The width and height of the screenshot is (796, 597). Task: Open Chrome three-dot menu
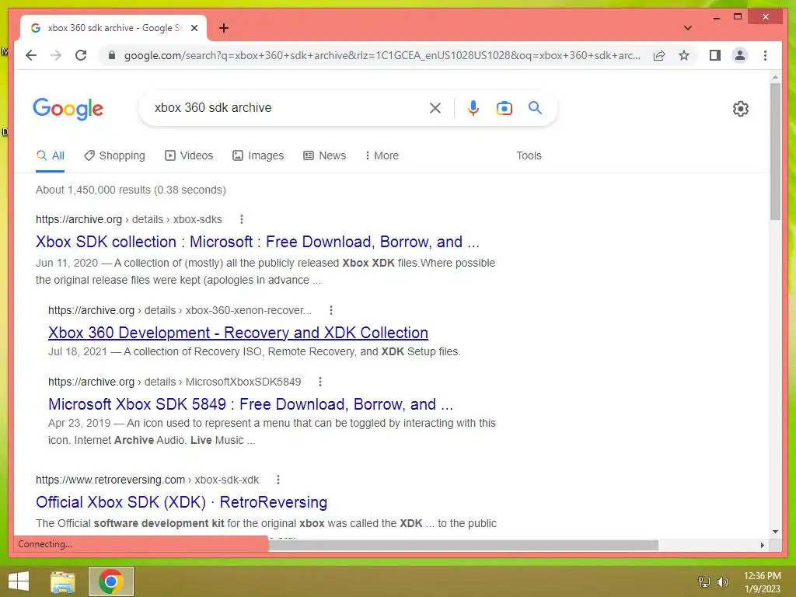pos(765,55)
